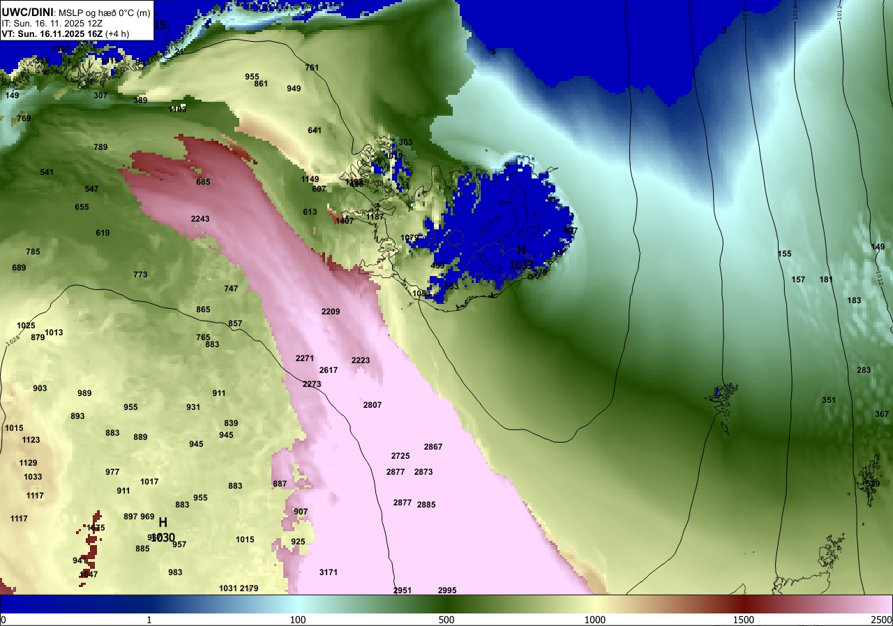Click the 2500 tick label on color scale

point(880,620)
